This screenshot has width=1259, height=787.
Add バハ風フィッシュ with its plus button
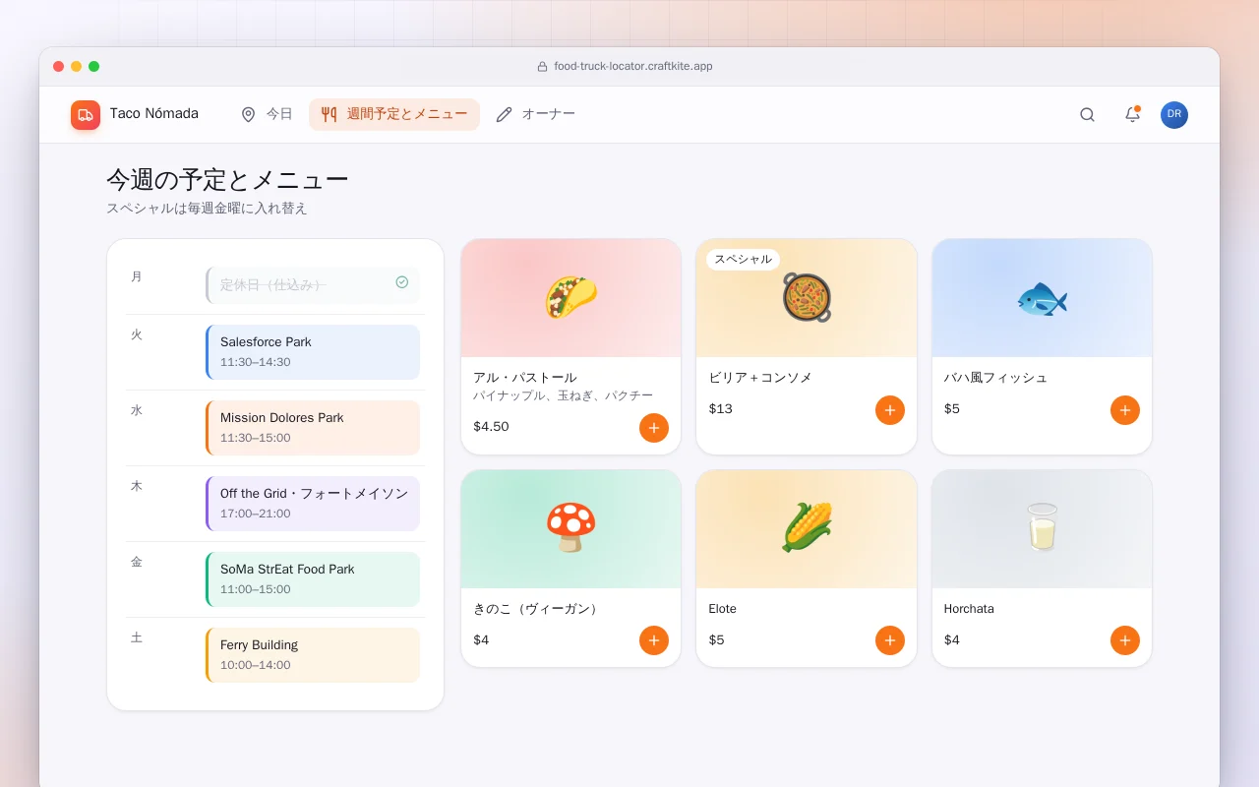1125,410
